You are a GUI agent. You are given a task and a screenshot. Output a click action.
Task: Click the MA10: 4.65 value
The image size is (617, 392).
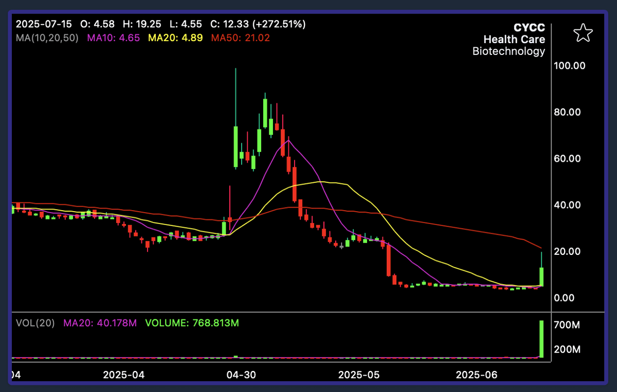[113, 38]
